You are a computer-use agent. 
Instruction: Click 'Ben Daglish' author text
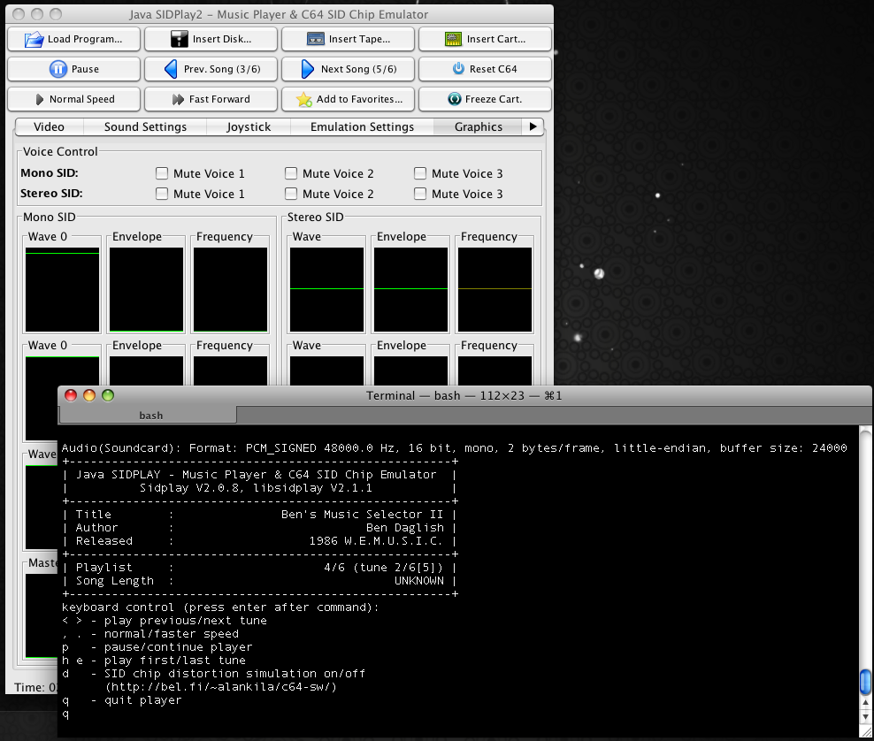[x=404, y=528]
